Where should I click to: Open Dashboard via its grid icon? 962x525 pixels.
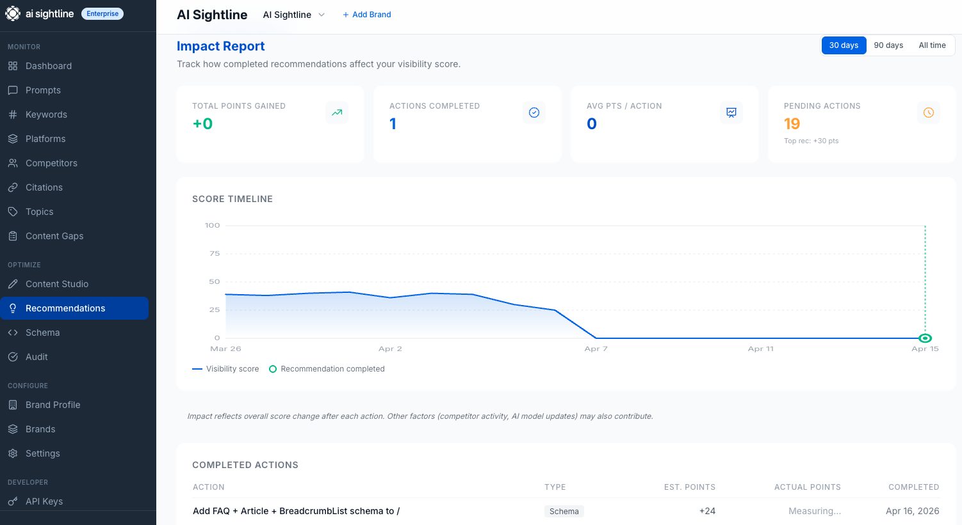pos(13,66)
